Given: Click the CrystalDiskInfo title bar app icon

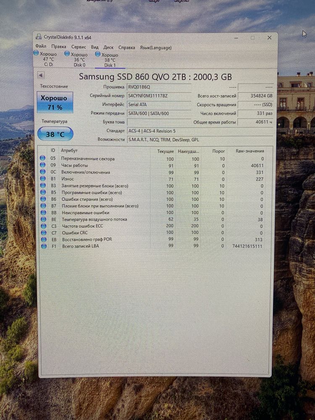Looking at the screenshot, I should tap(39, 37).
